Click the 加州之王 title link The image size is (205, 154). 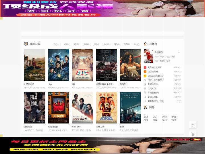point(100,127)
